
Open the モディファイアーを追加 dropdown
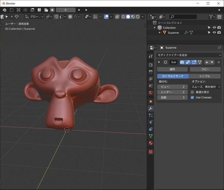point(189,55)
